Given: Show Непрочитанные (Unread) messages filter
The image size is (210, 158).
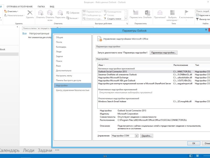Looking at the screenshot, I should [39, 33].
